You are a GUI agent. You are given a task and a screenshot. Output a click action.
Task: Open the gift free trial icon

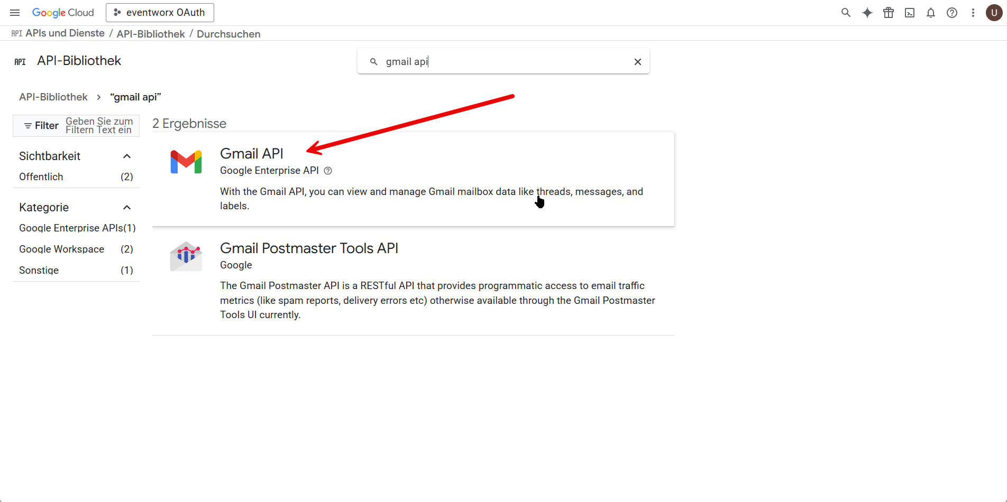click(889, 13)
